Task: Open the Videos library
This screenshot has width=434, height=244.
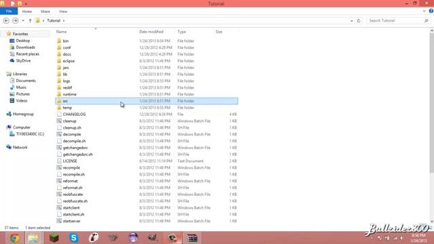Action: coord(22,101)
